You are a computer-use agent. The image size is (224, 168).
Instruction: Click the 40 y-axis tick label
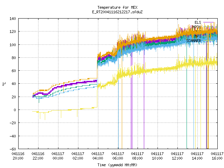click(x=14, y=84)
